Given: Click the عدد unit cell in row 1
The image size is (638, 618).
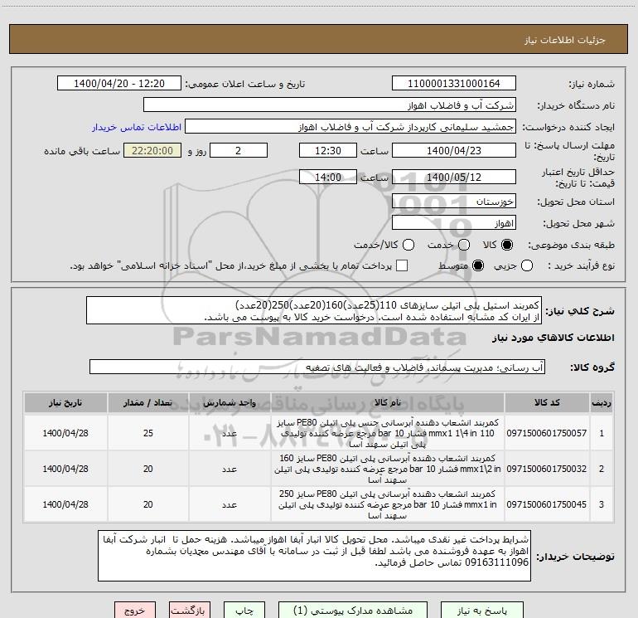Looking at the screenshot, I should pyautogui.click(x=230, y=433).
